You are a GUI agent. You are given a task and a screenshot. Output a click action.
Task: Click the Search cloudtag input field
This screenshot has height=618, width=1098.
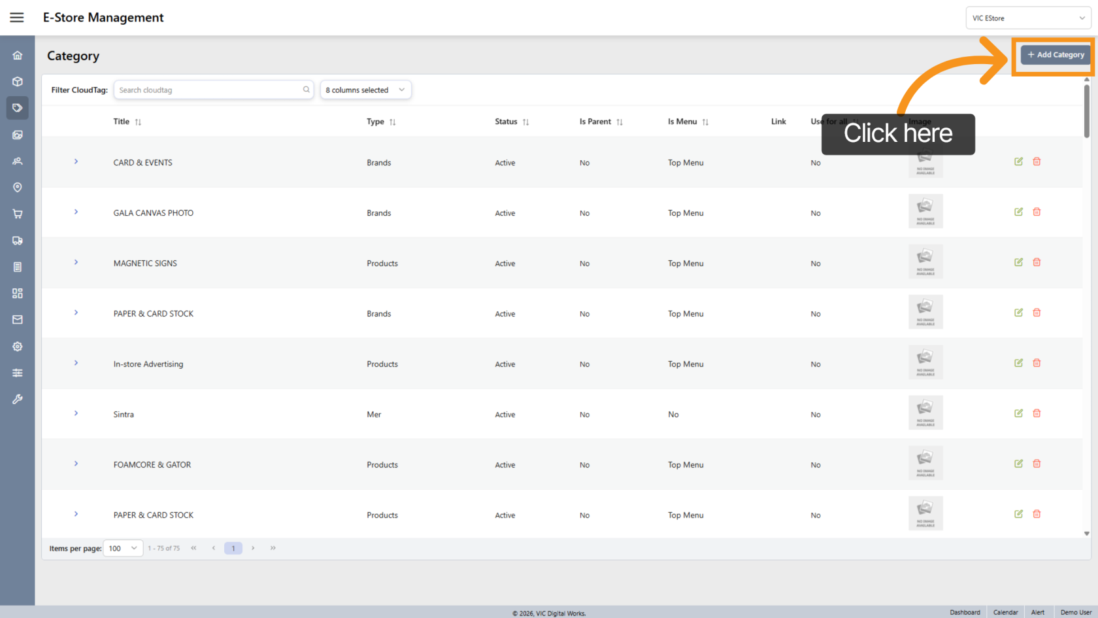tap(208, 90)
